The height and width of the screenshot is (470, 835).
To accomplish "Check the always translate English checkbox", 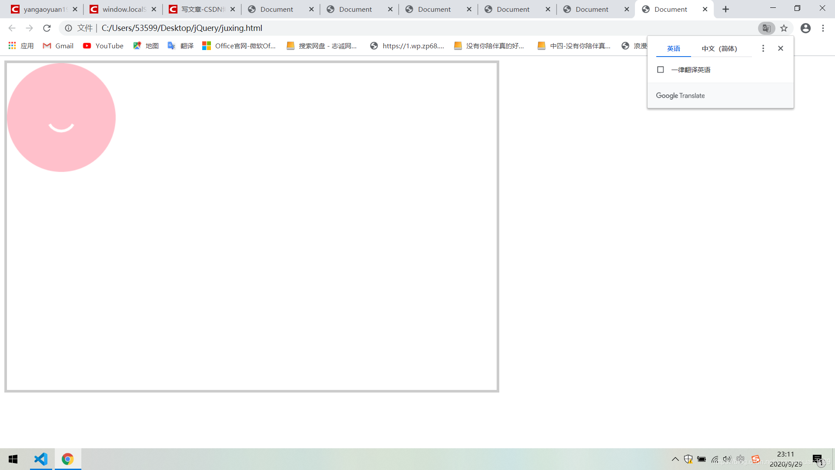I will pos(660,70).
